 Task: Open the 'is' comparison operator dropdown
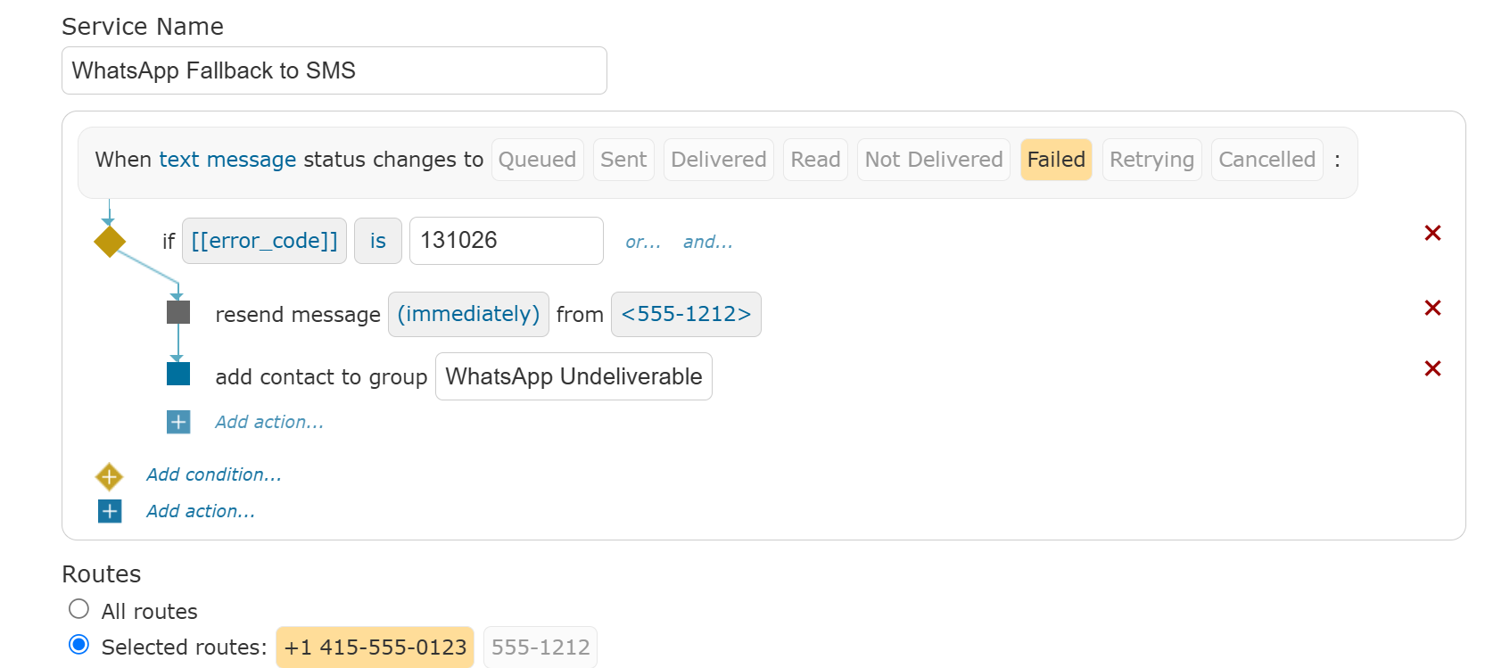[378, 241]
